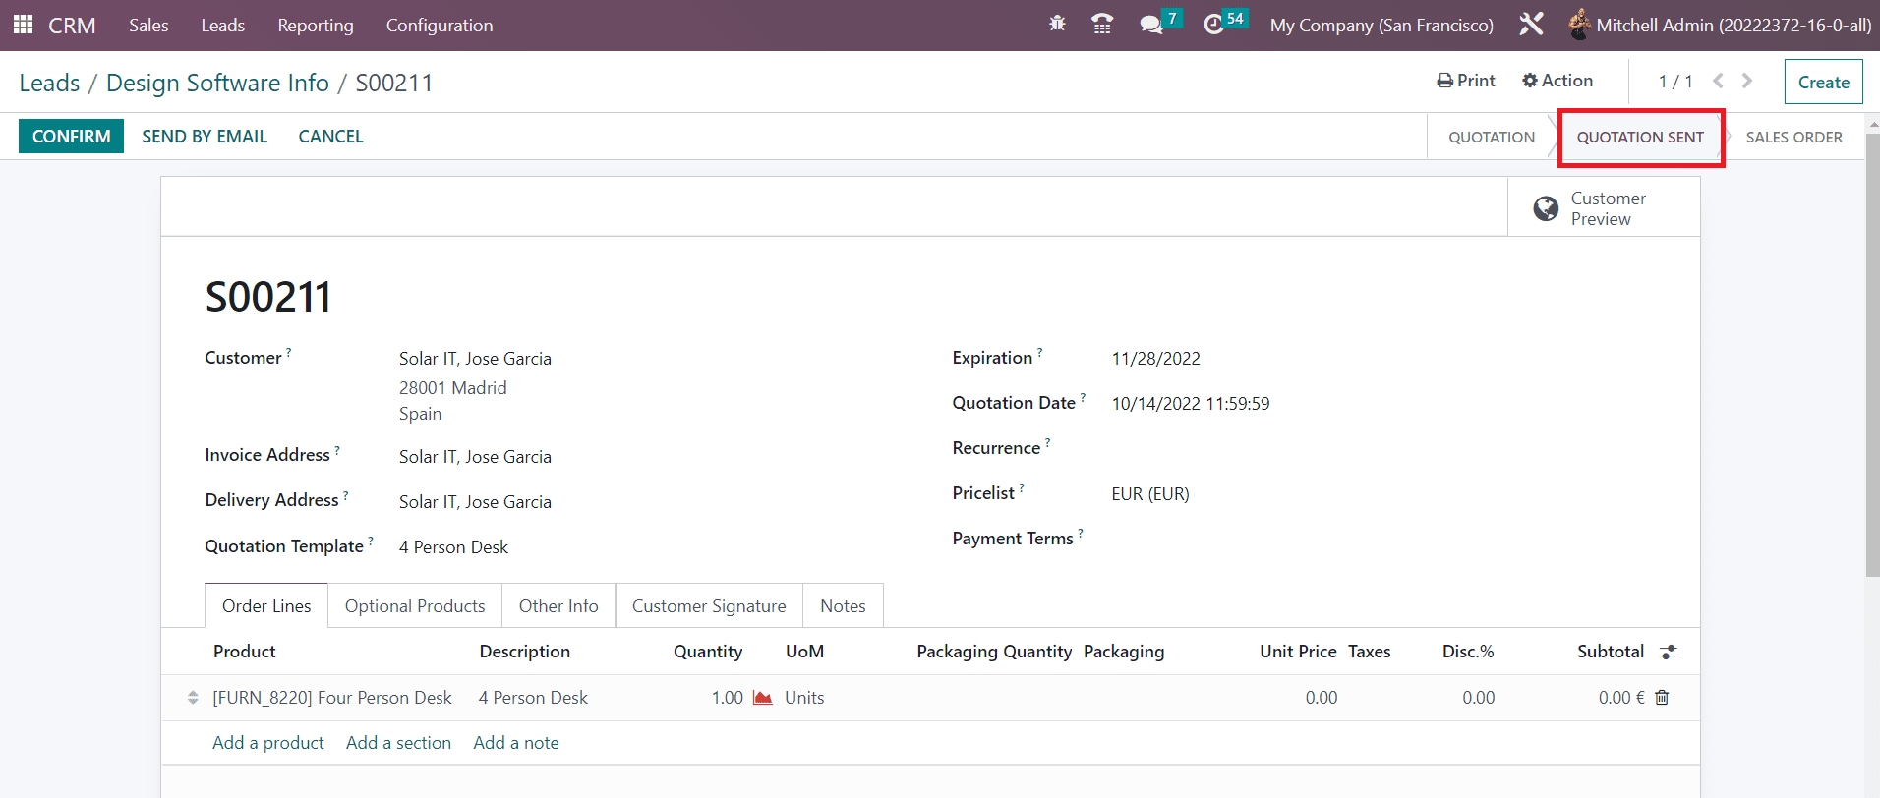Delete the Four Person Desk line
The height and width of the screenshot is (798, 1880).
pos(1662,698)
